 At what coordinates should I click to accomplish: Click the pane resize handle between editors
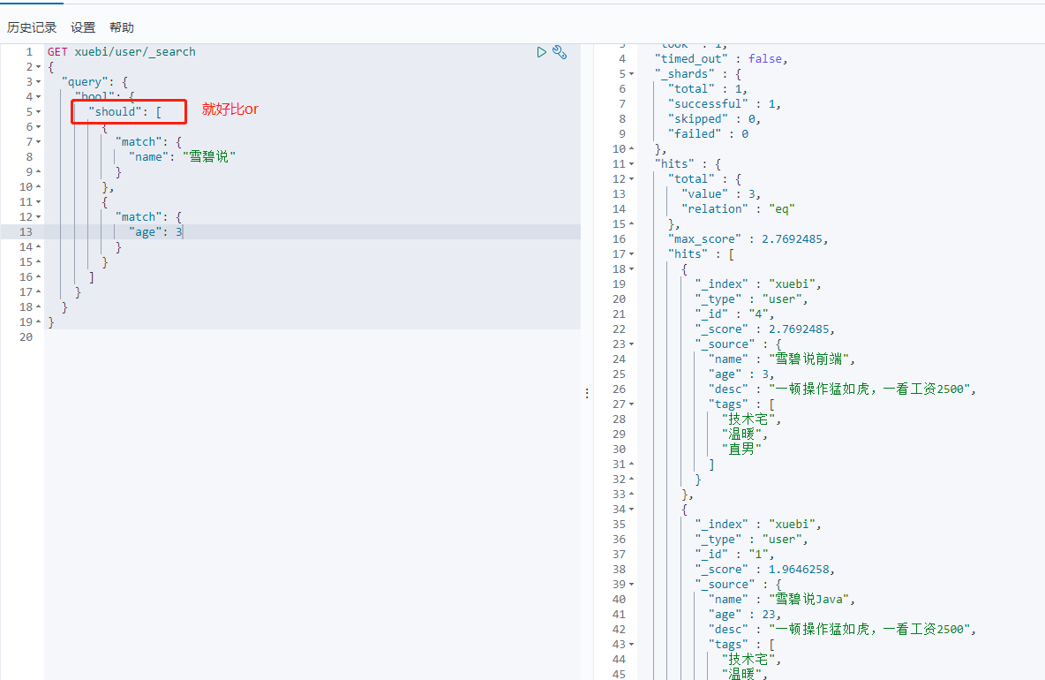(x=586, y=391)
